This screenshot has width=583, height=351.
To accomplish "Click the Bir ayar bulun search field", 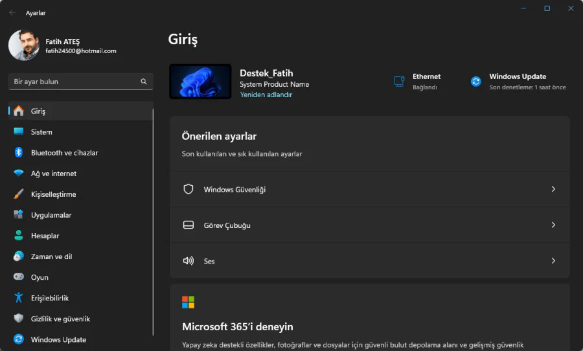I will click(81, 82).
